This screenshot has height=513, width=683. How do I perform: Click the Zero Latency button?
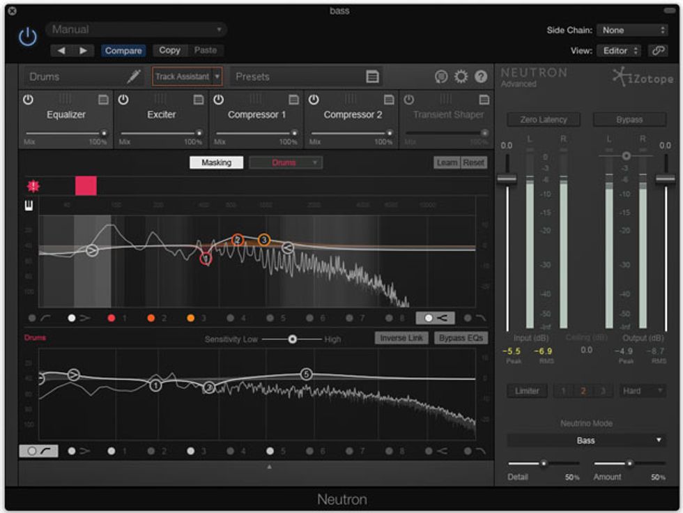point(544,119)
